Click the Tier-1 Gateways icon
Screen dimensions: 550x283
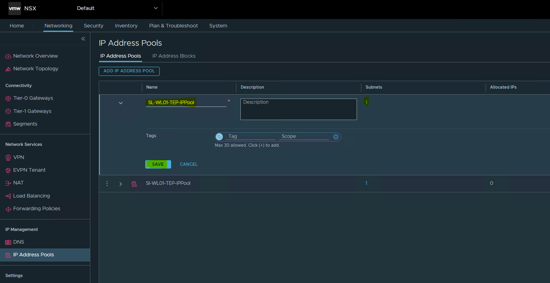coord(8,111)
